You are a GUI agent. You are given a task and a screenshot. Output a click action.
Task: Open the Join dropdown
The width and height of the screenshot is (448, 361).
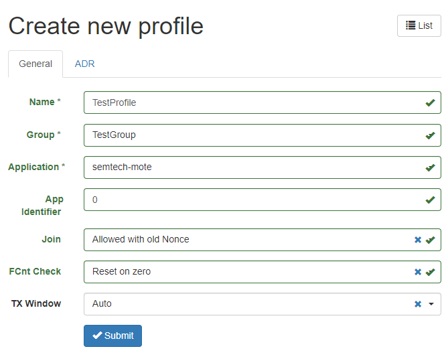(248, 240)
